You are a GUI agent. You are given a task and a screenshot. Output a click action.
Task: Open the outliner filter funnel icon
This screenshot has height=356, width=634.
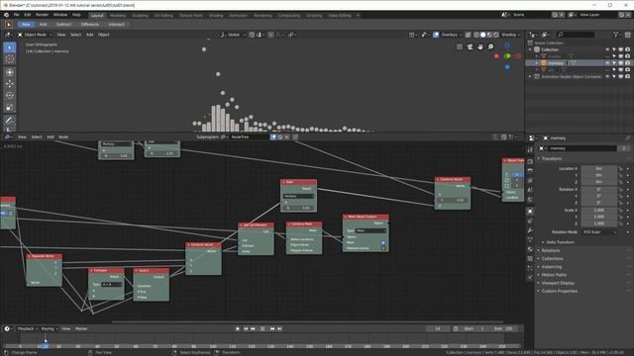616,35
